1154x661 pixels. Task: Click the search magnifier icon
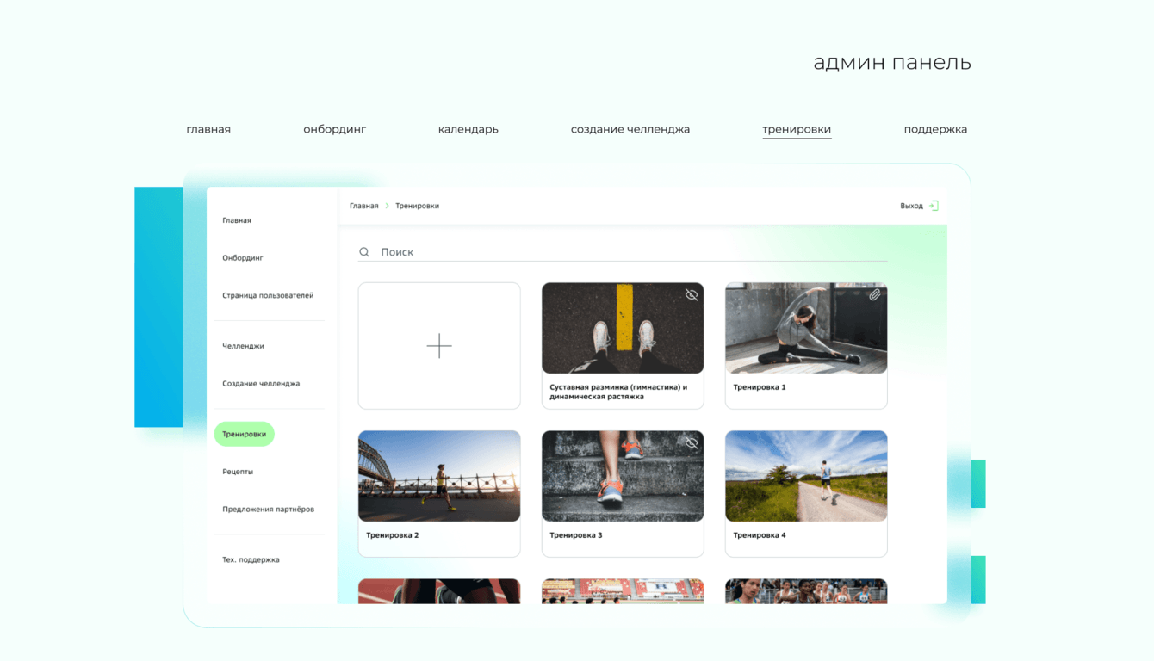click(x=364, y=252)
